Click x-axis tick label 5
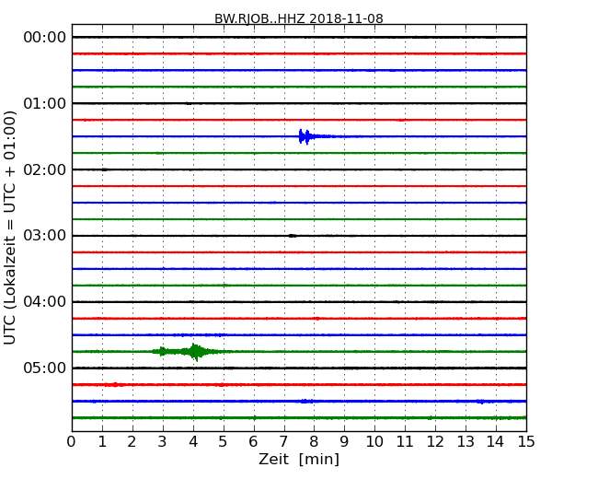Viewport: 598px width, 479px height. (x=224, y=442)
